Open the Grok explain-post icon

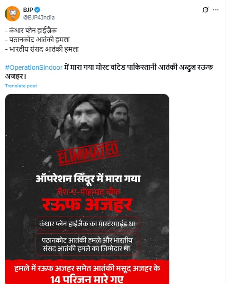click(x=205, y=9)
